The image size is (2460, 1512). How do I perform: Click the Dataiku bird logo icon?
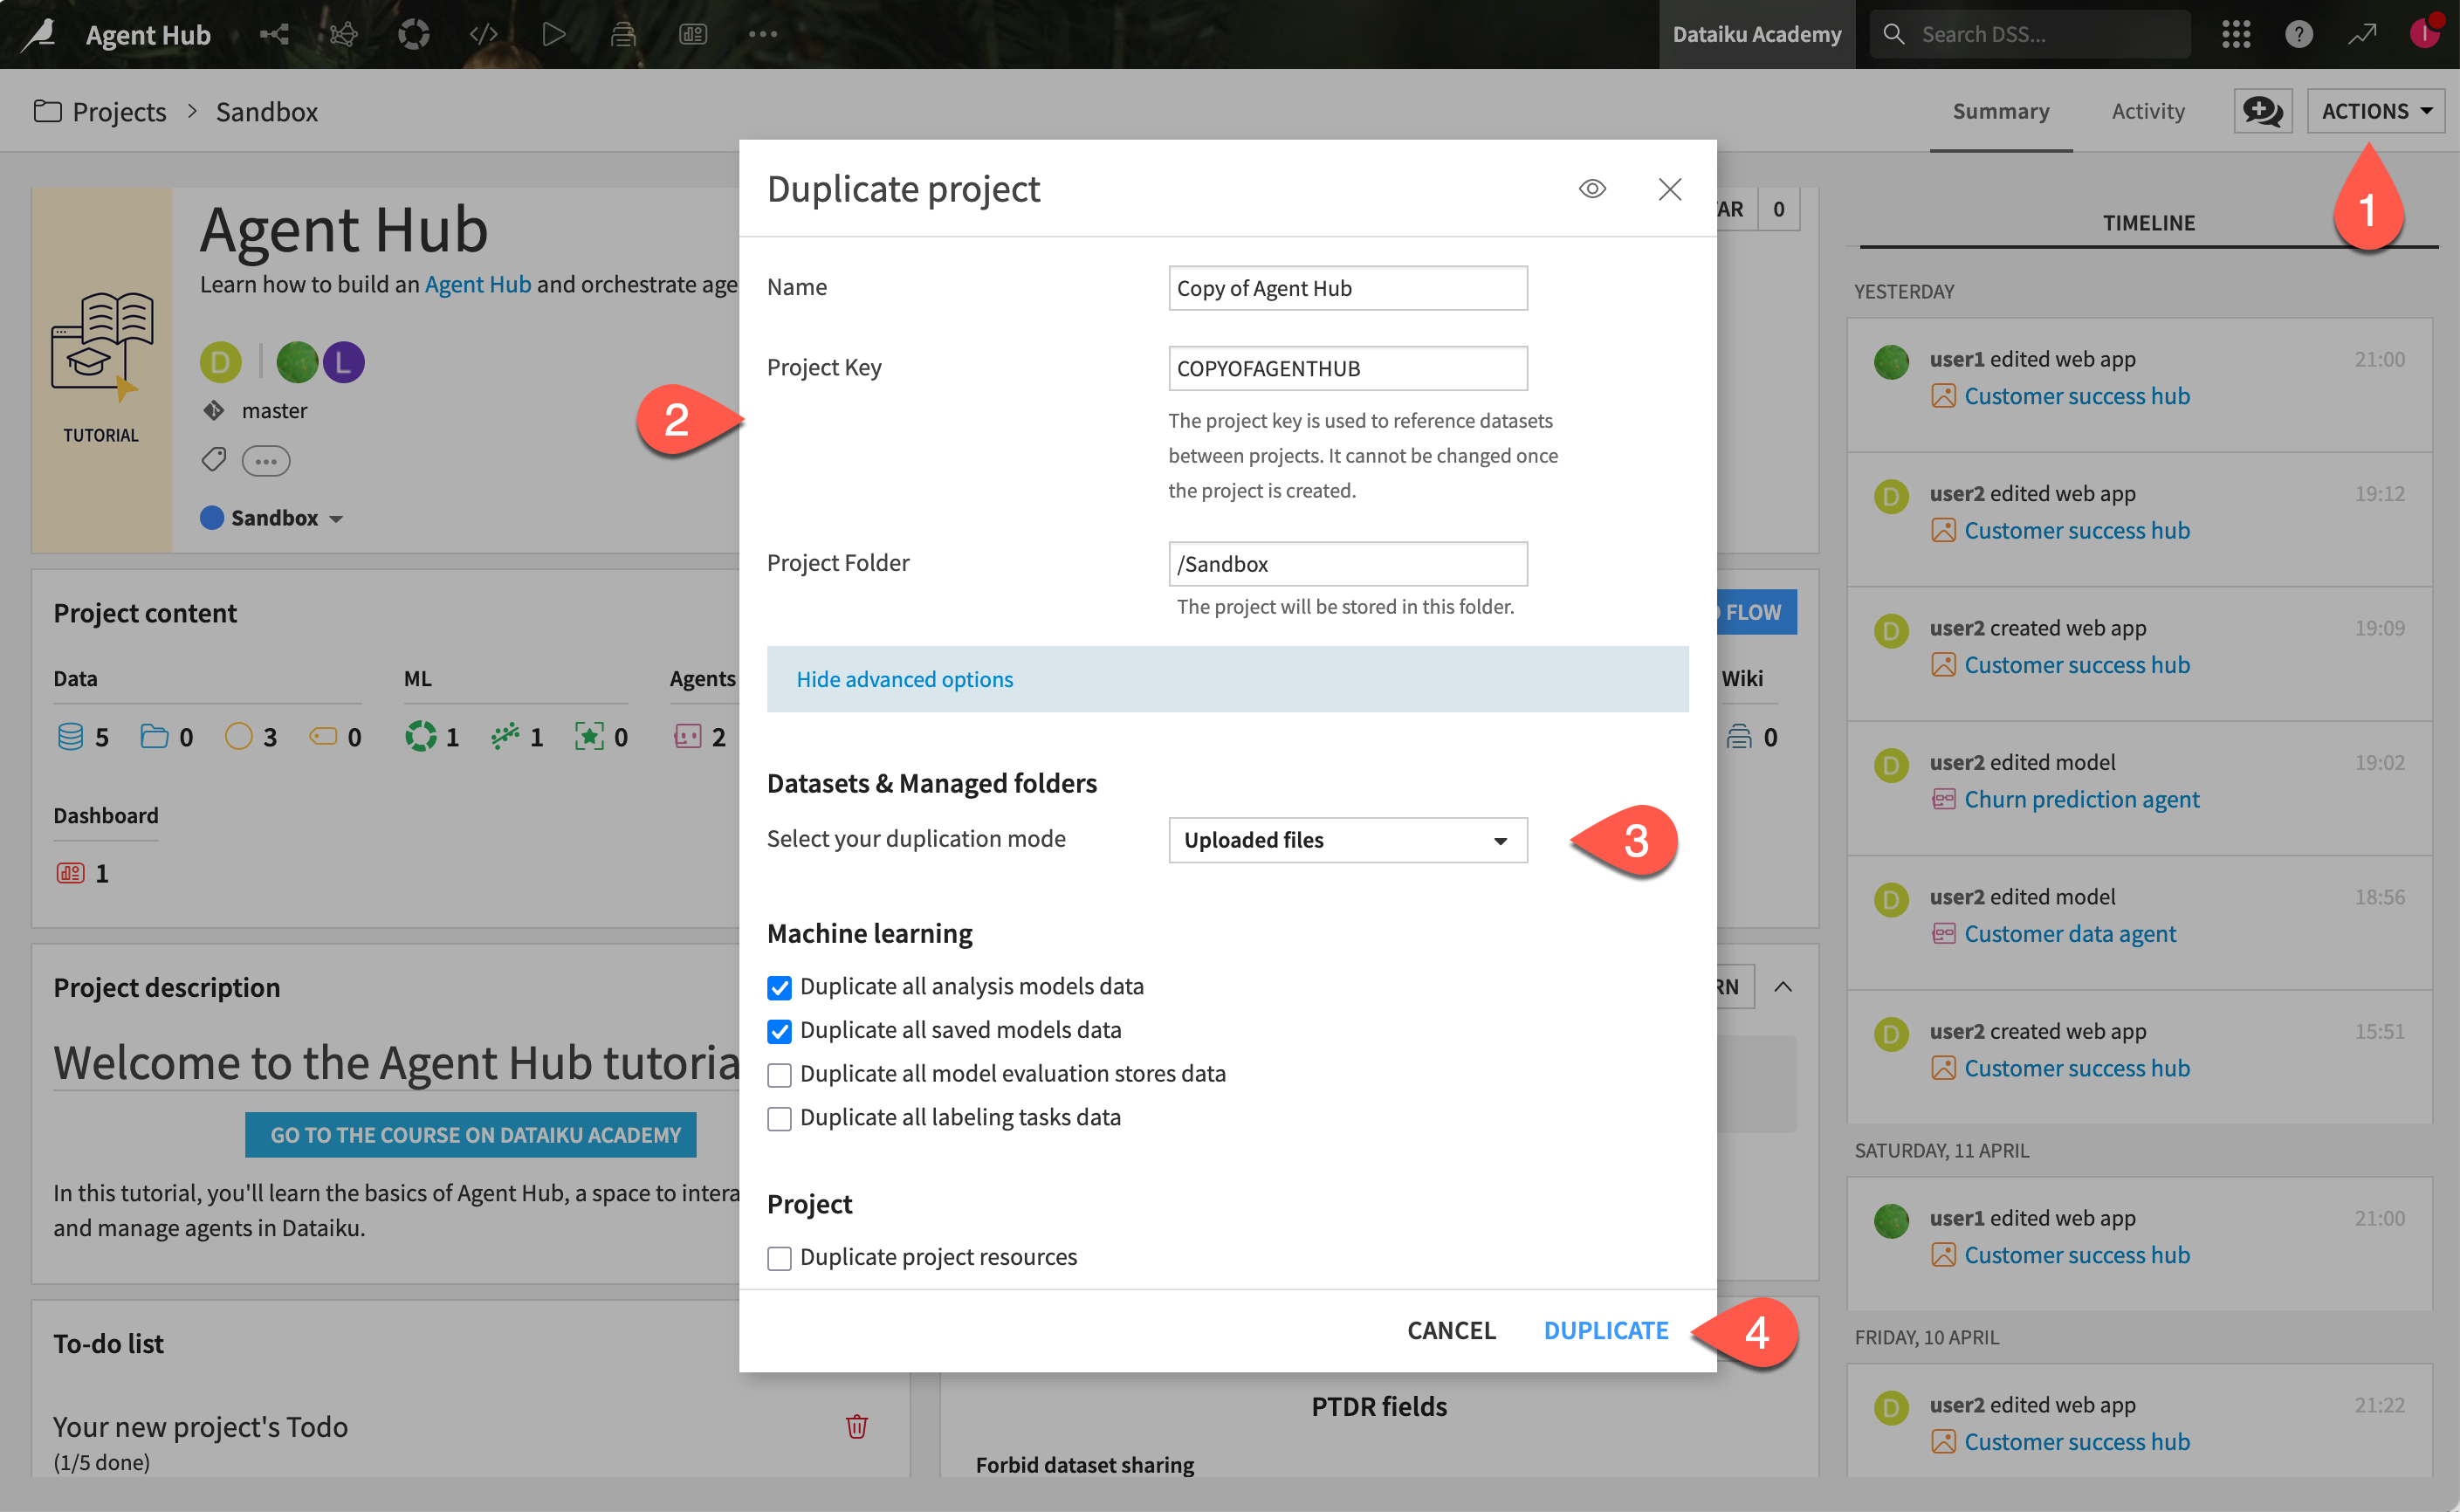40,34
